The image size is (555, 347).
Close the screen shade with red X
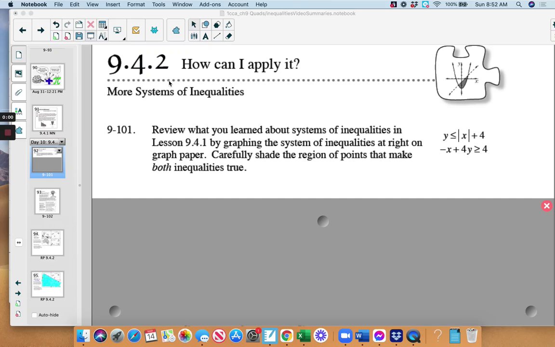[x=546, y=206]
